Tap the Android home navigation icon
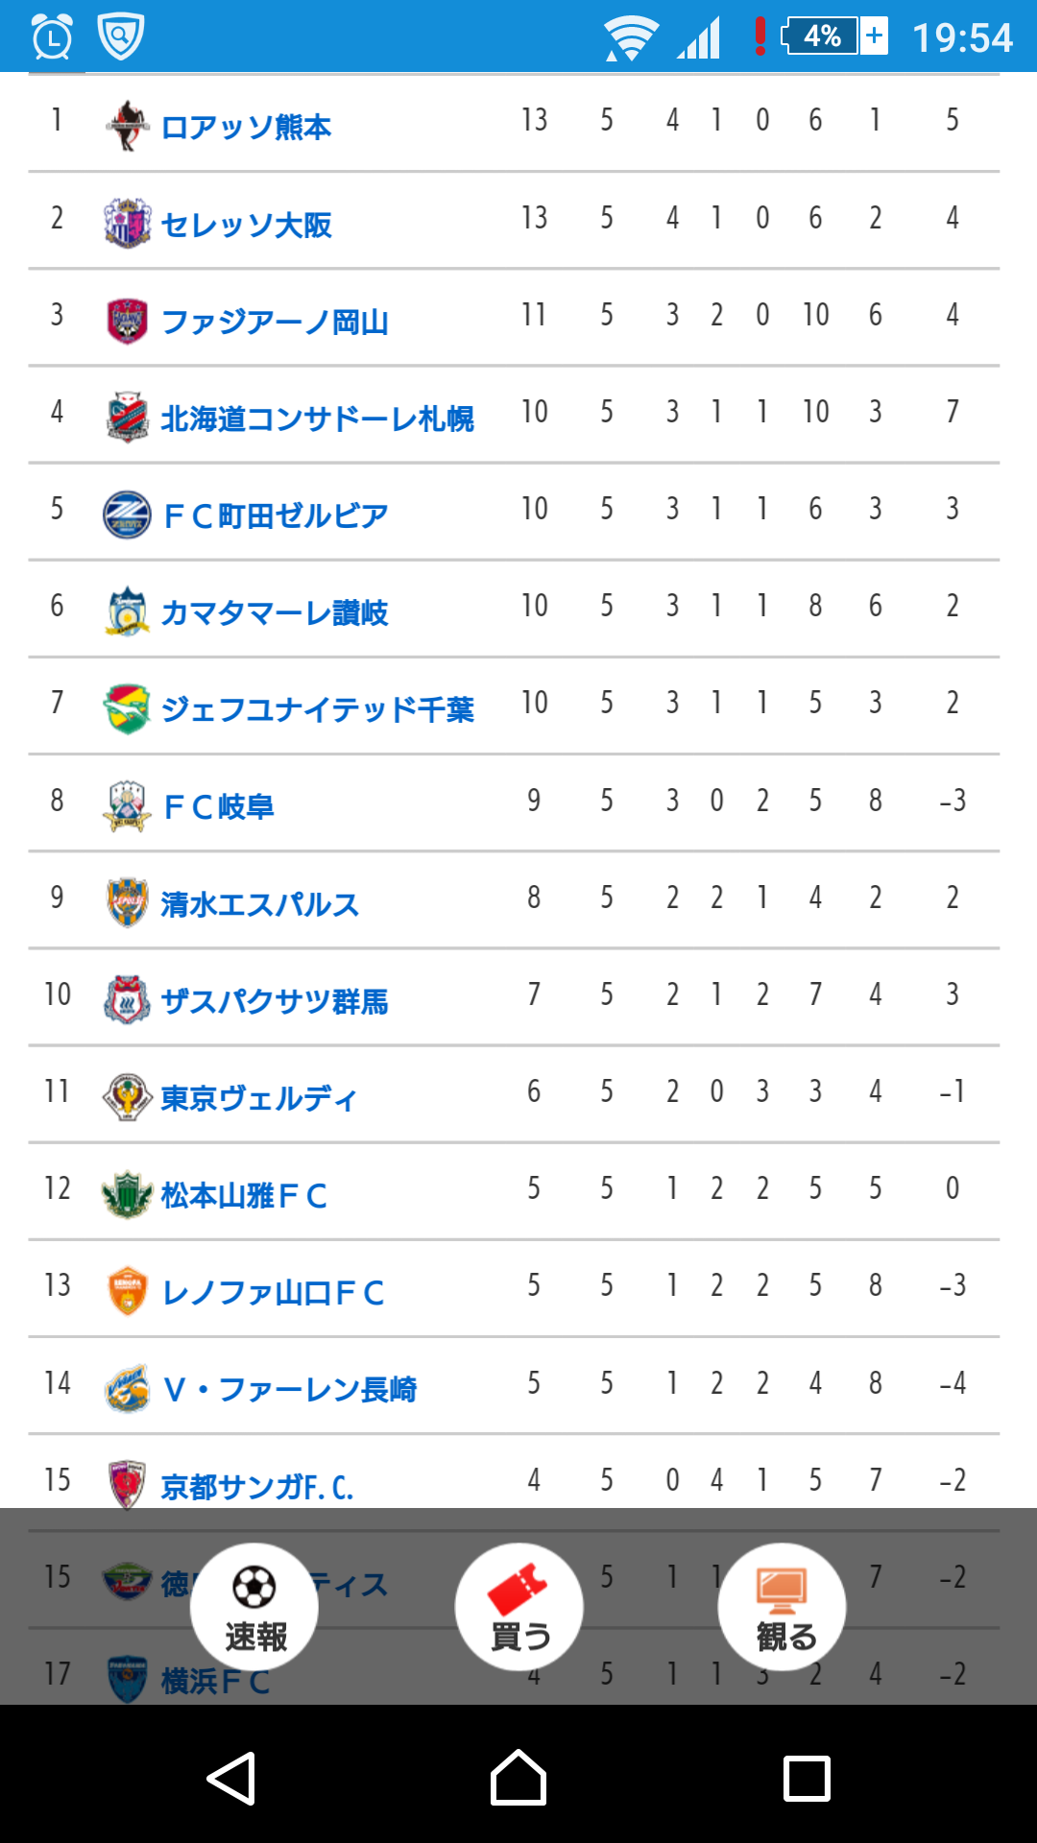Screen dimensions: 1037x1843 518,1778
